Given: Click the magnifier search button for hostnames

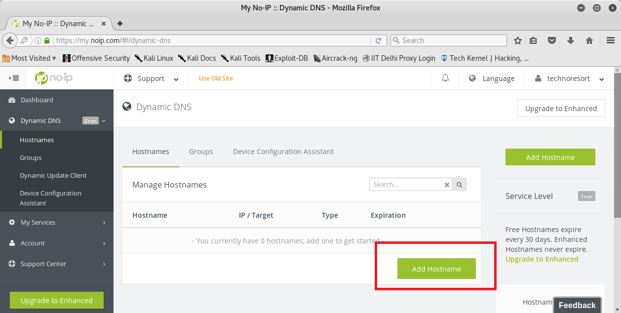Looking at the screenshot, I should 459,184.
